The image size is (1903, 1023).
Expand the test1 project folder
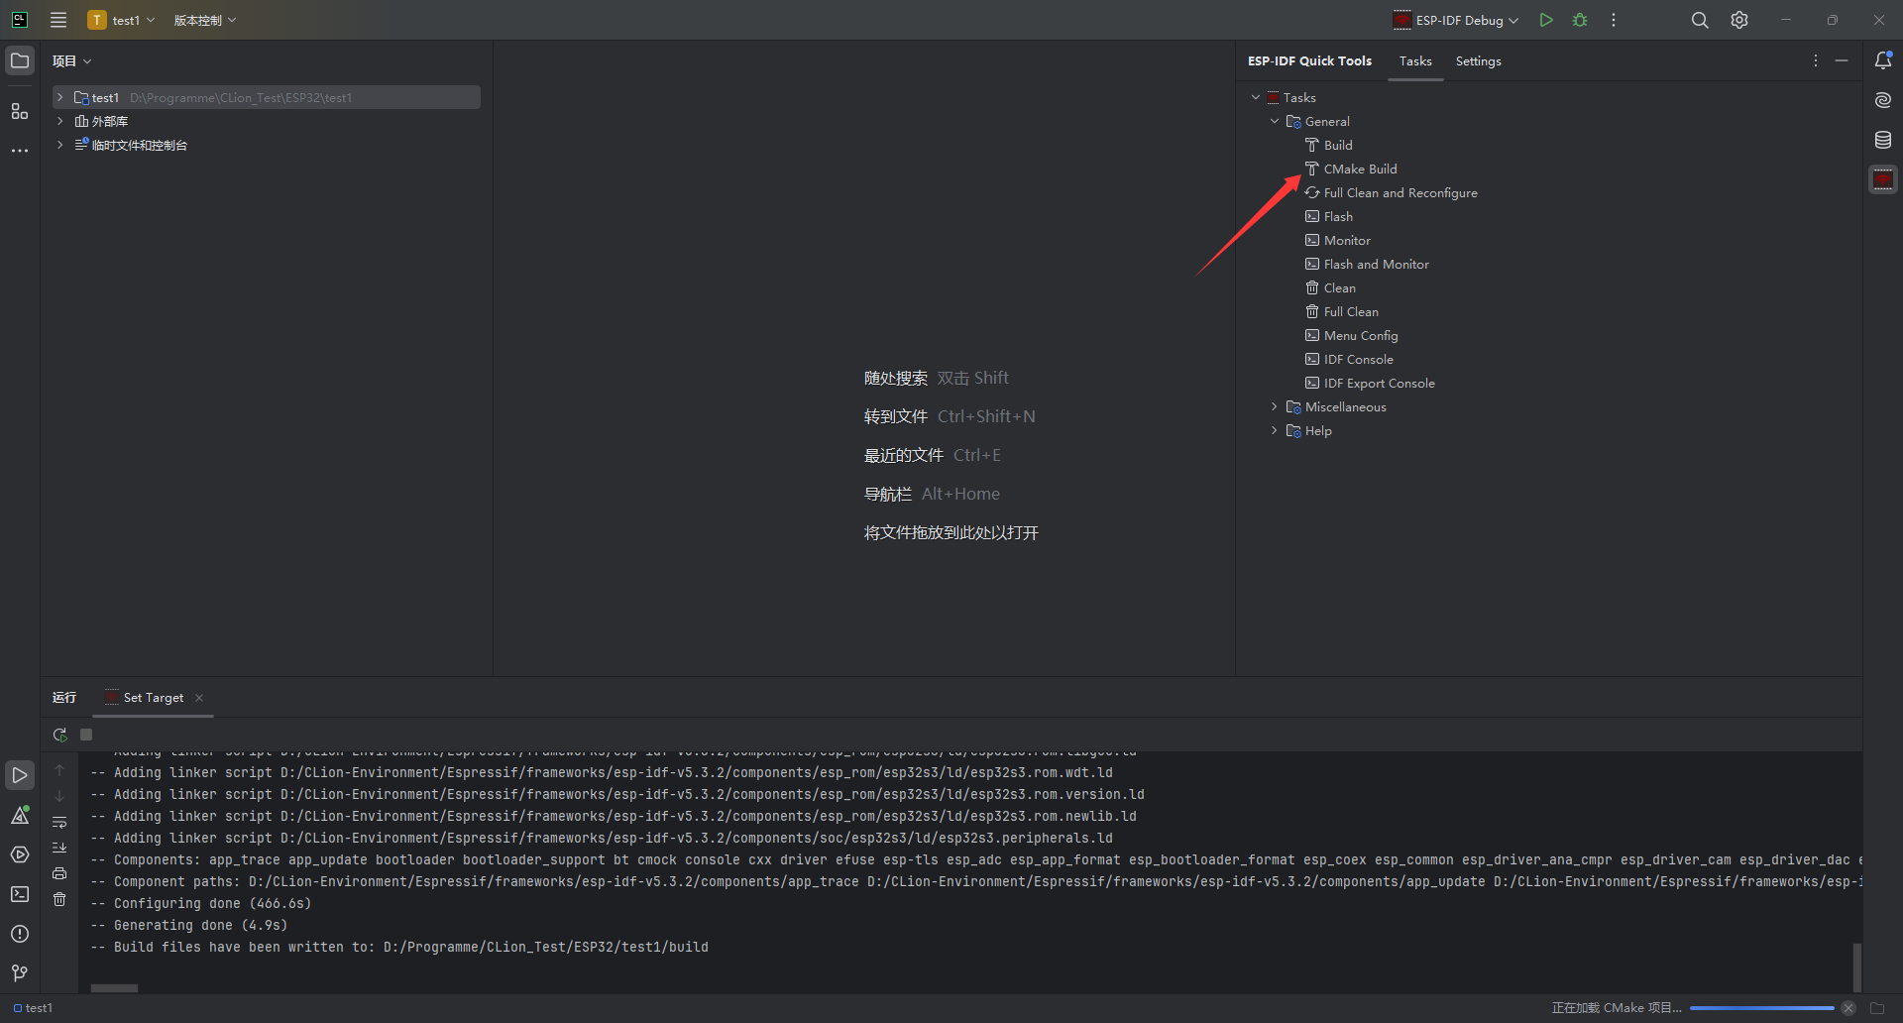(60, 97)
